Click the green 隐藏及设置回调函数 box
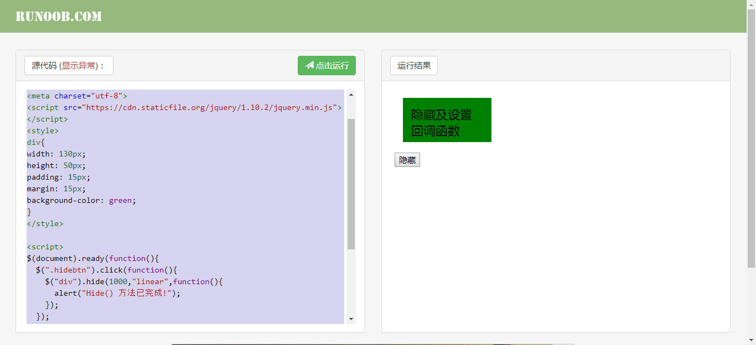 (x=447, y=120)
